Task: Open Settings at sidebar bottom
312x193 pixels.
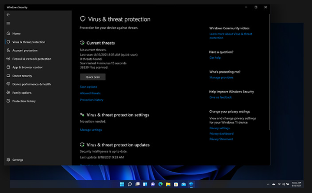Action: pyautogui.click(x=18, y=160)
